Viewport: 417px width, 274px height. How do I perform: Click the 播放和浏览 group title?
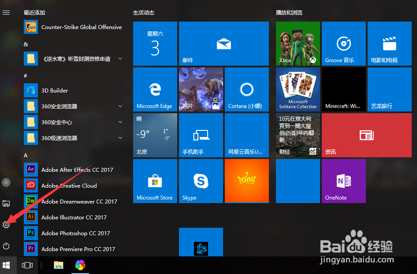[289, 13]
